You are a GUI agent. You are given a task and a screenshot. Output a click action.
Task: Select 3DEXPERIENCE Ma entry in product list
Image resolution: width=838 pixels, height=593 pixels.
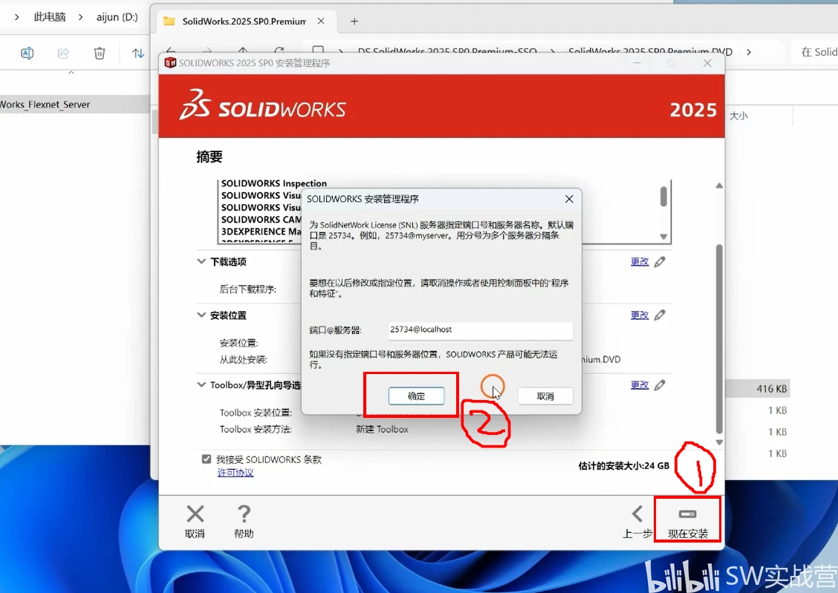[262, 231]
